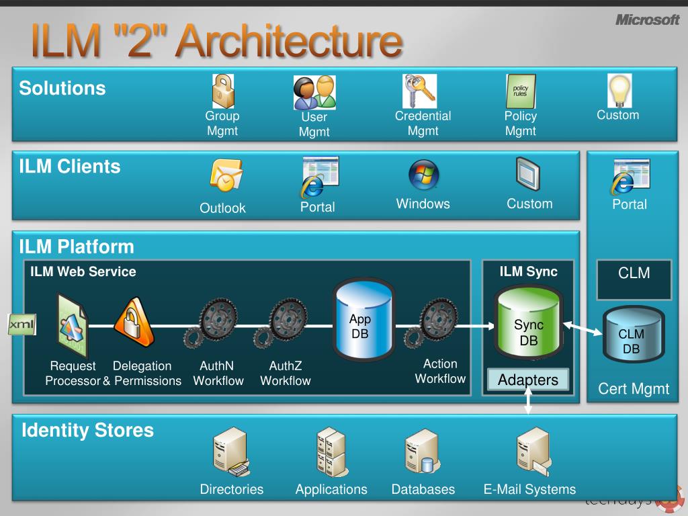Select the Portal icon in ILM Clients

pyautogui.click(x=320, y=177)
